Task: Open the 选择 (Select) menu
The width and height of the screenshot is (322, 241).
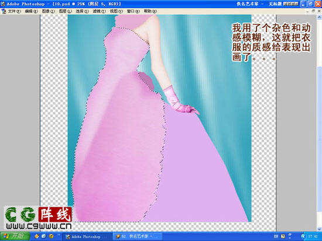Action: pos(82,11)
